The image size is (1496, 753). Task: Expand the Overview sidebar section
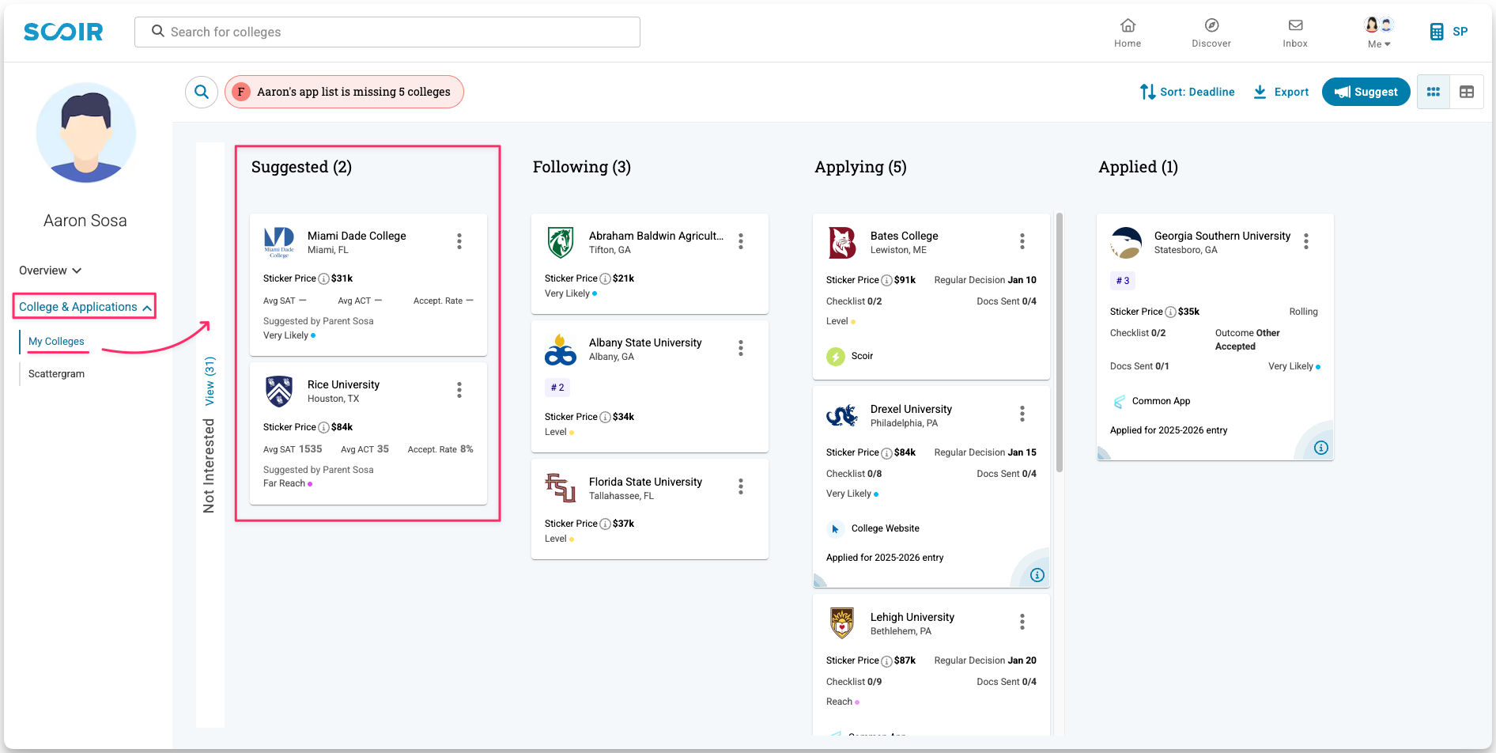(x=50, y=271)
